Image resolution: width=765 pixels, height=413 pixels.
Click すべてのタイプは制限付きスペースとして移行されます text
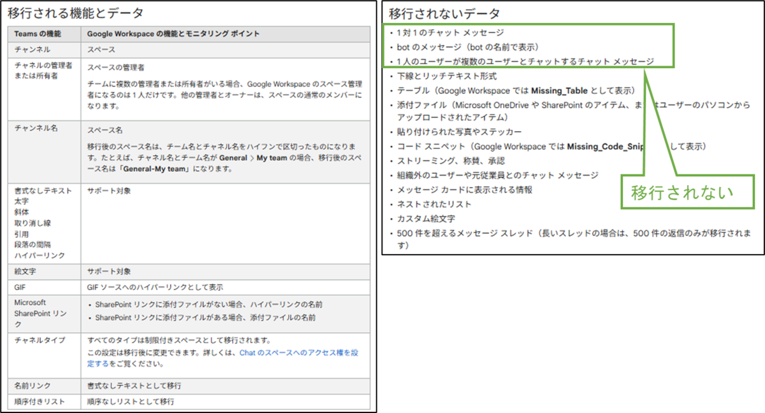(x=180, y=340)
